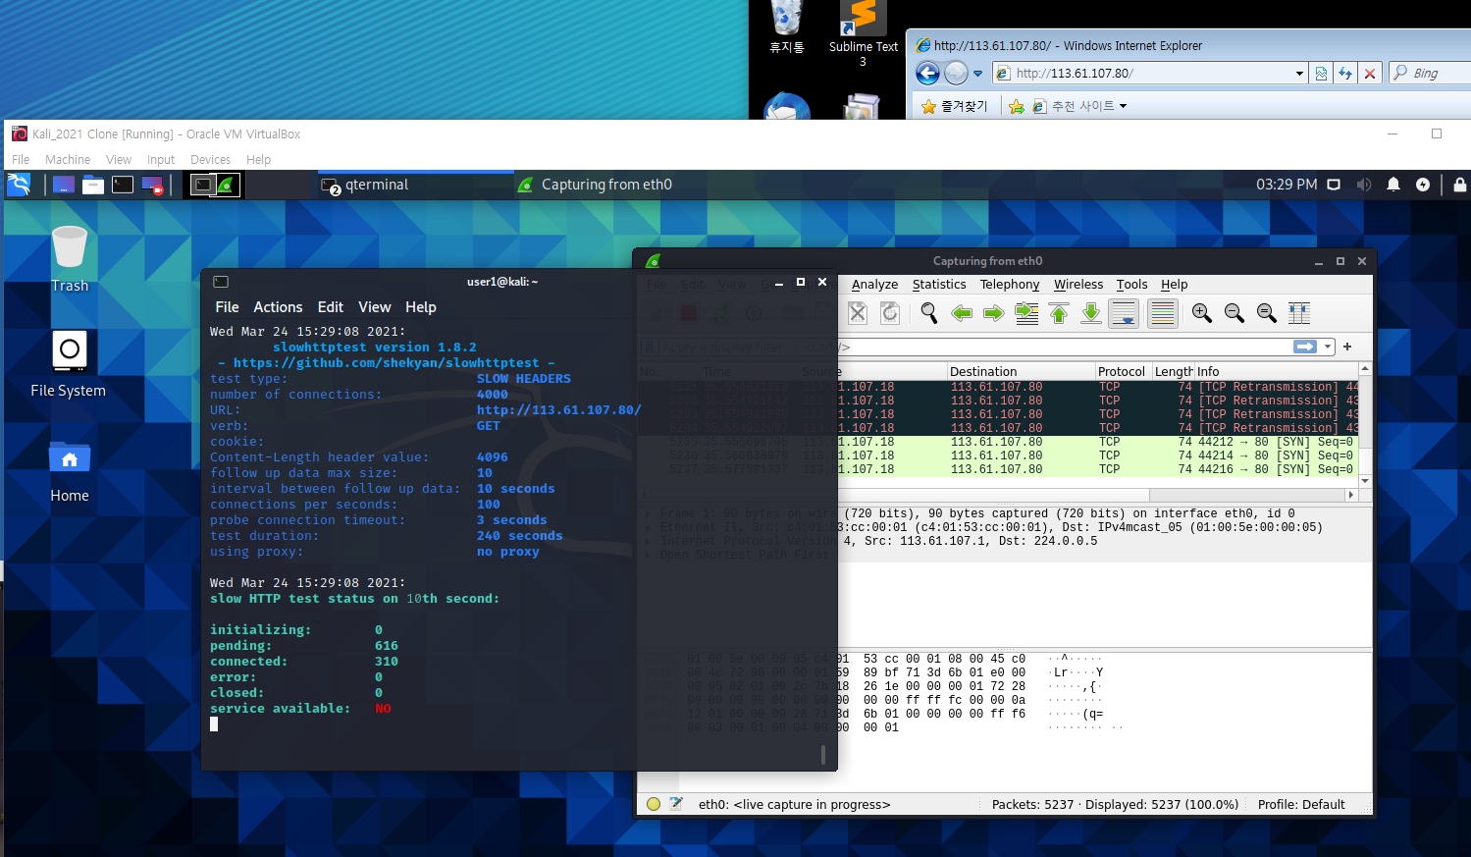
Task: Open display filter history dropdown
Action: coord(1328,347)
